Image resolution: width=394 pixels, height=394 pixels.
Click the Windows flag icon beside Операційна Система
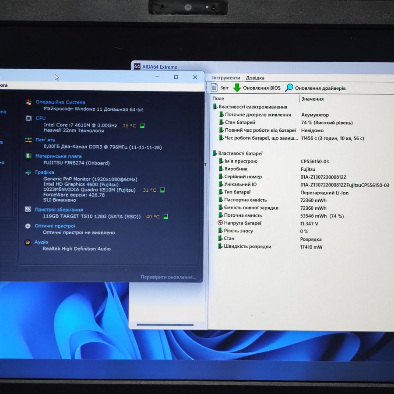point(28,102)
